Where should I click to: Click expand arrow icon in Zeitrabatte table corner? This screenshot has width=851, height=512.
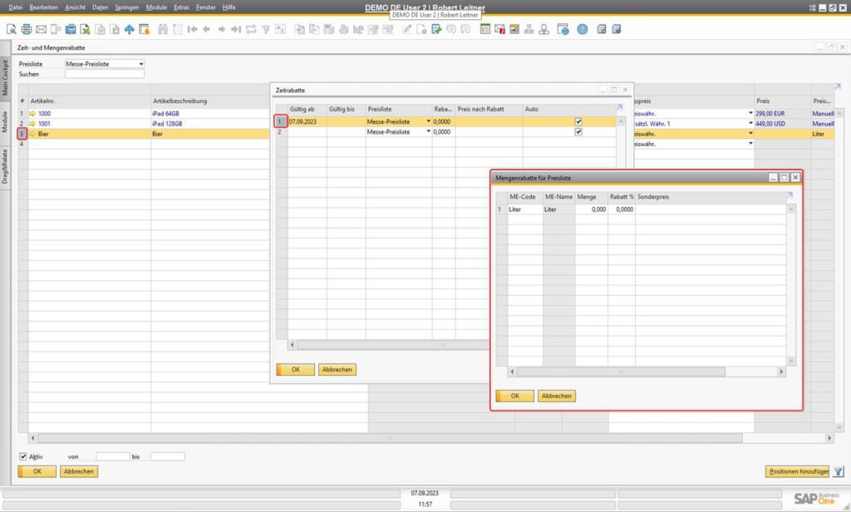coord(620,107)
